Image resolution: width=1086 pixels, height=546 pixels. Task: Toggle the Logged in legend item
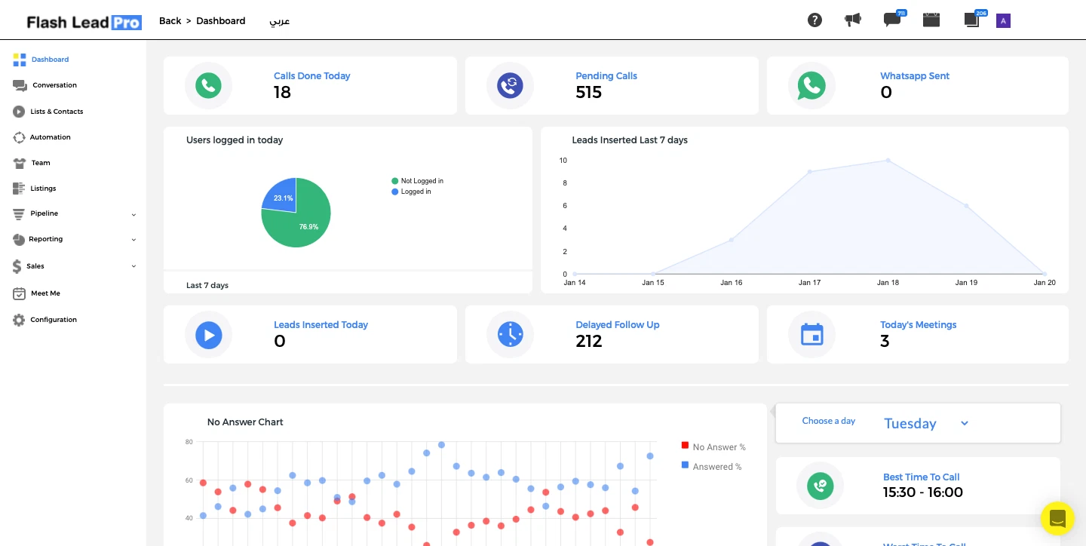[415, 192]
